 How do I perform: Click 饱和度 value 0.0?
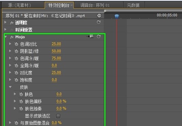coord(54,80)
